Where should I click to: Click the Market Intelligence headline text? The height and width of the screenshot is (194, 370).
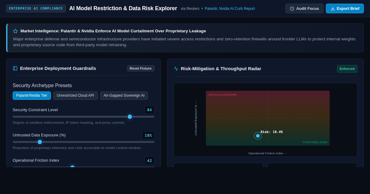113,31
